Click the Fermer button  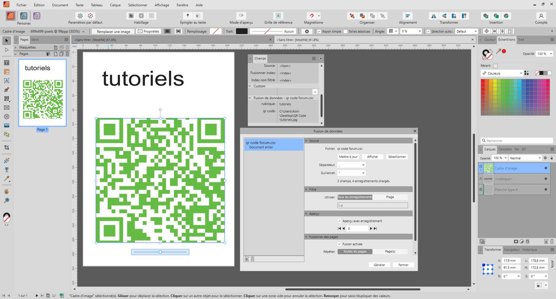403,265
